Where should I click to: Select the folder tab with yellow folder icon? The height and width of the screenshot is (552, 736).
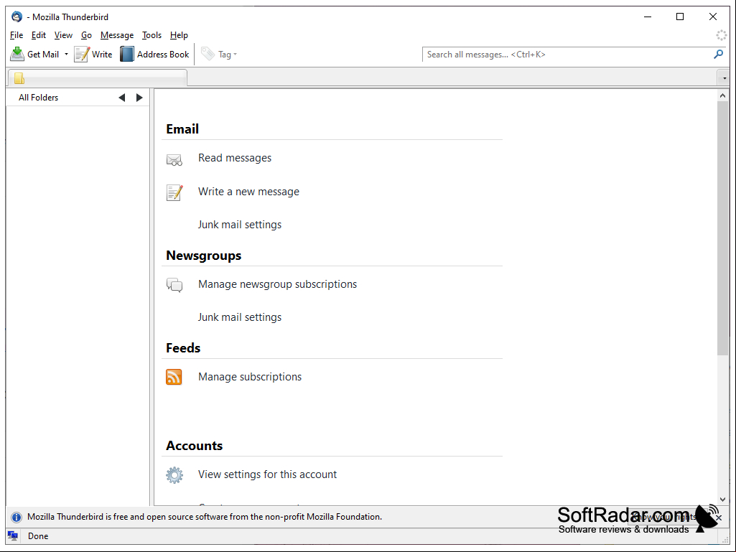click(x=98, y=78)
